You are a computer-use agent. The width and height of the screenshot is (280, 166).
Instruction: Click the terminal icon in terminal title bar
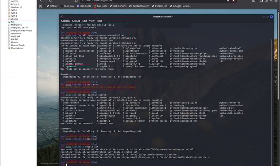62,17
